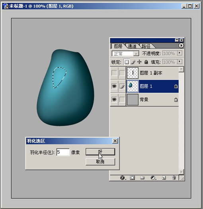The height and width of the screenshot is (209, 203).
Task: Create a new layer set folder icon
Action: 142,177
